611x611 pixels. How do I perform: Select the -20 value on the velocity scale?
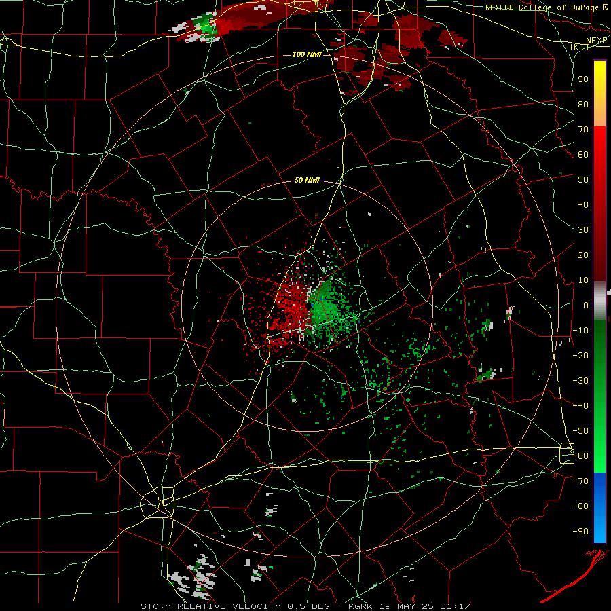point(580,355)
